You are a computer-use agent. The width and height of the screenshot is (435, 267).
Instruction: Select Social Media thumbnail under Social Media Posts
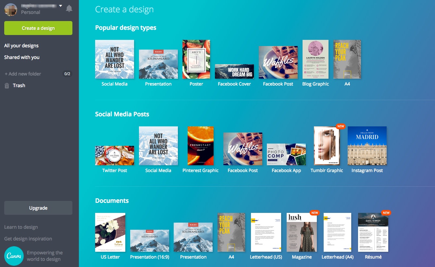[158, 146]
